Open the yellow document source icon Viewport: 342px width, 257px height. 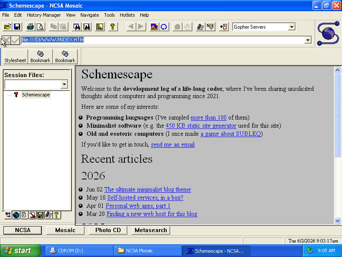point(100,27)
